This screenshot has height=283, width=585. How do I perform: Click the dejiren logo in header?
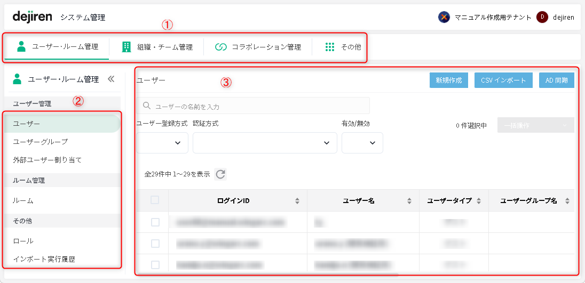tap(33, 17)
